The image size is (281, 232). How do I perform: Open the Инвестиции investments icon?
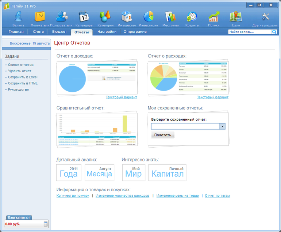pyautogui.click(x=148, y=17)
